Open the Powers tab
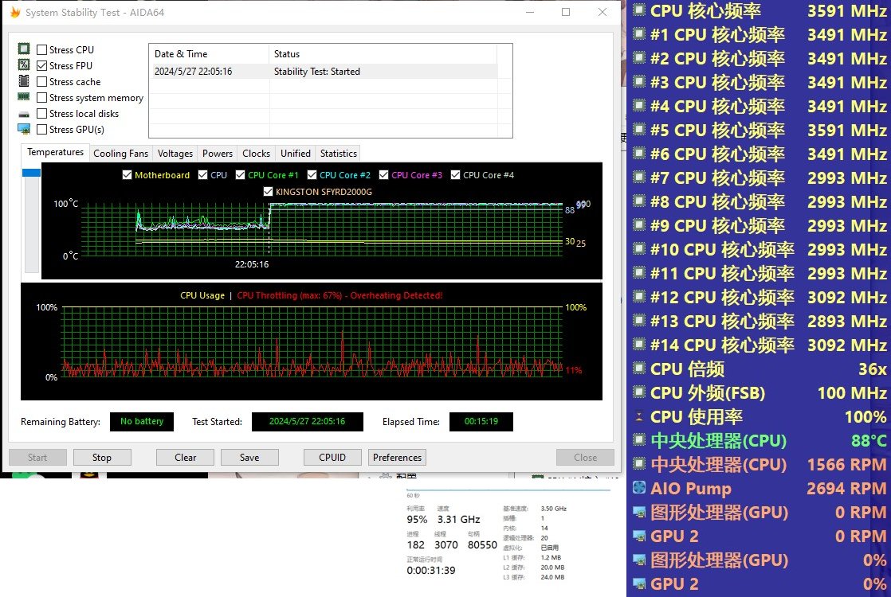 (217, 153)
